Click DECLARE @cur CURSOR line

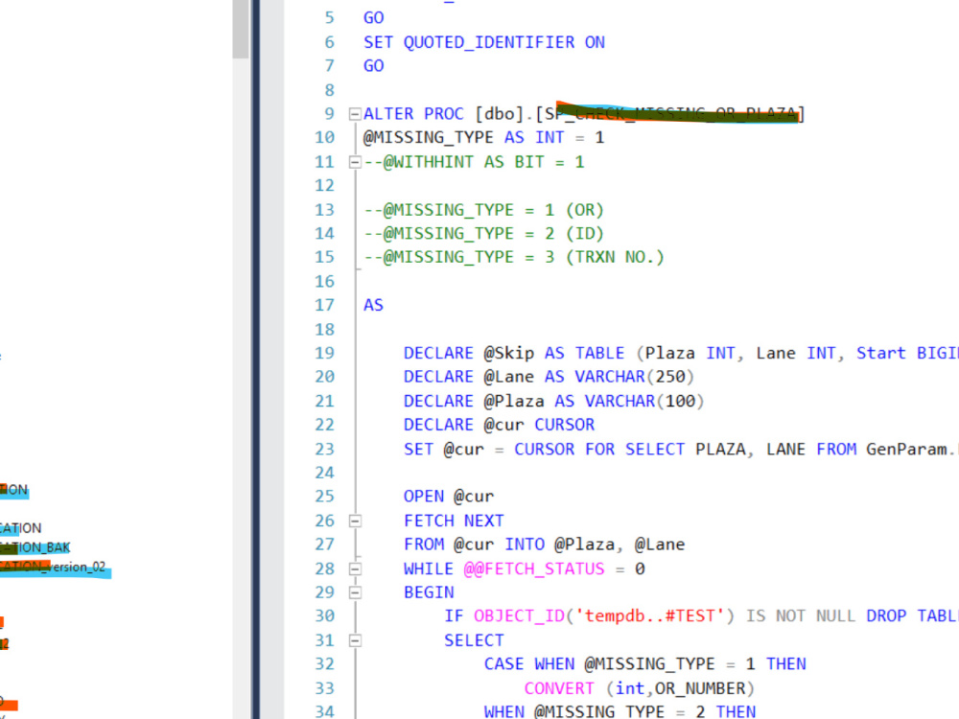point(499,425)
